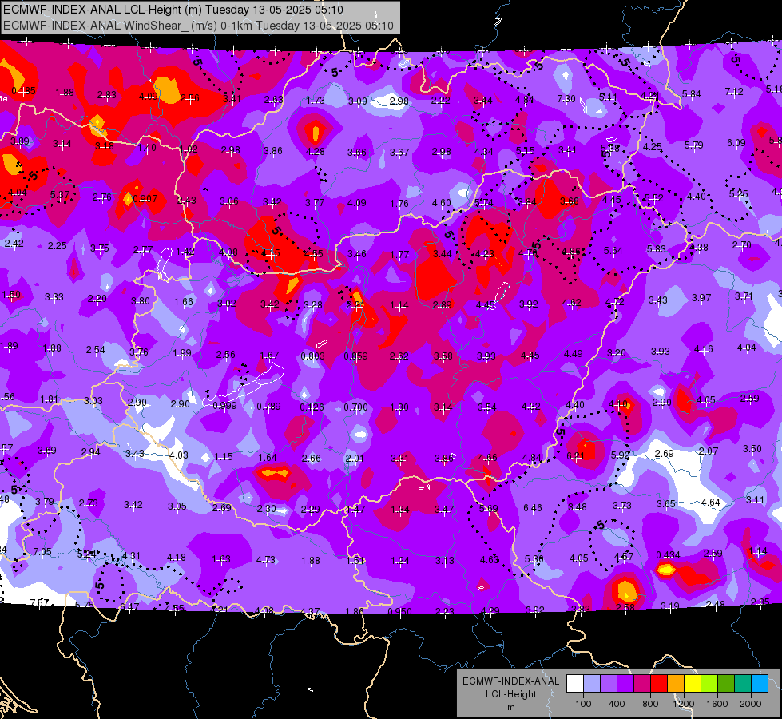Click the legend label 'LCL-Height'

(511, 694)
